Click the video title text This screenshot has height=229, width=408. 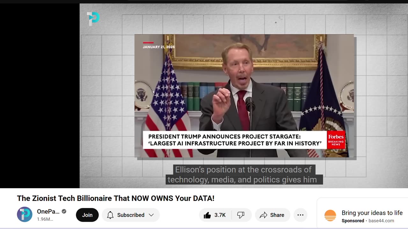click(116, 198)
